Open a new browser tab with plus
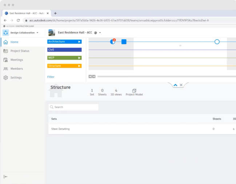Screen dimensions: 236x184 [x=55, y=13]
